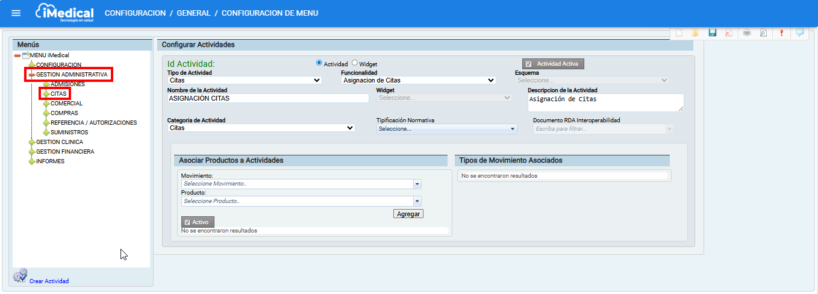Click the Crear Actividad link
818x294 pixels.
tap(49, 281)
